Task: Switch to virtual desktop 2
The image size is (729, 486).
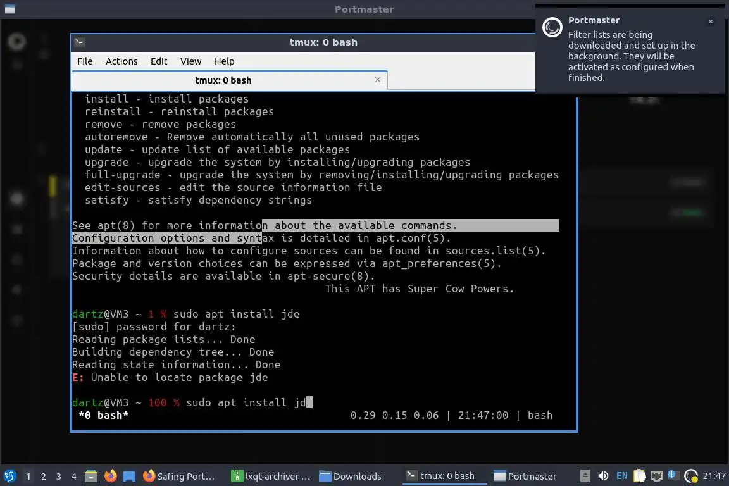Action: 44,477
